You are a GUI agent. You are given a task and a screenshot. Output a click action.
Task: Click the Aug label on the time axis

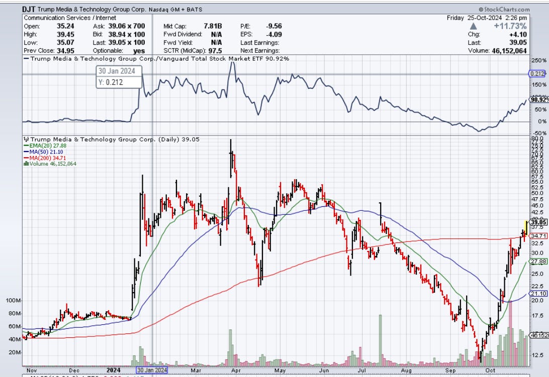click(406, 370)
